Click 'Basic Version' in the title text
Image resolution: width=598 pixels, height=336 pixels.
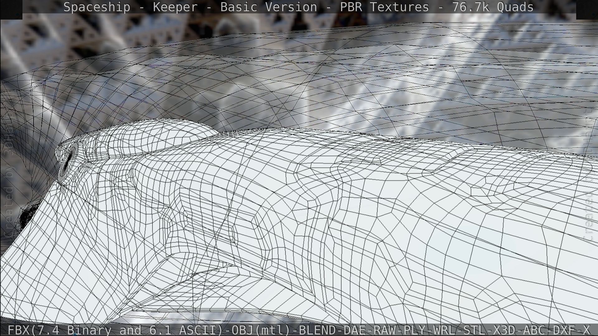pos(268,7)
